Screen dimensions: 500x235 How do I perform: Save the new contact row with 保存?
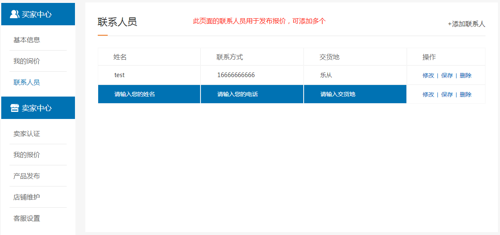(x=447, y=94)
